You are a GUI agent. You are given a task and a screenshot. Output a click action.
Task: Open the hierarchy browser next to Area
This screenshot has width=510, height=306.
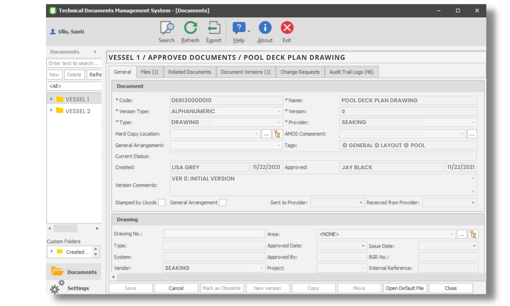(473, 234)
